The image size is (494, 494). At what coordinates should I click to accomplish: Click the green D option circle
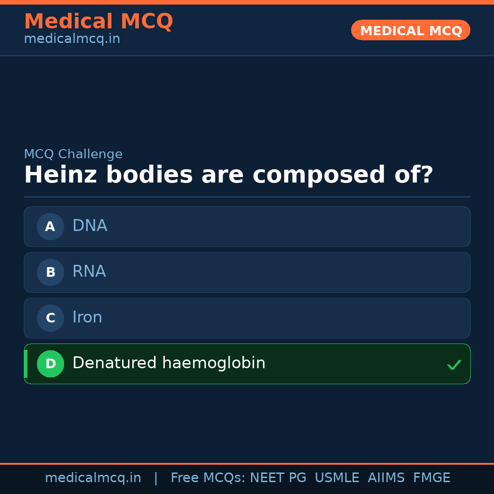[50, 364]
